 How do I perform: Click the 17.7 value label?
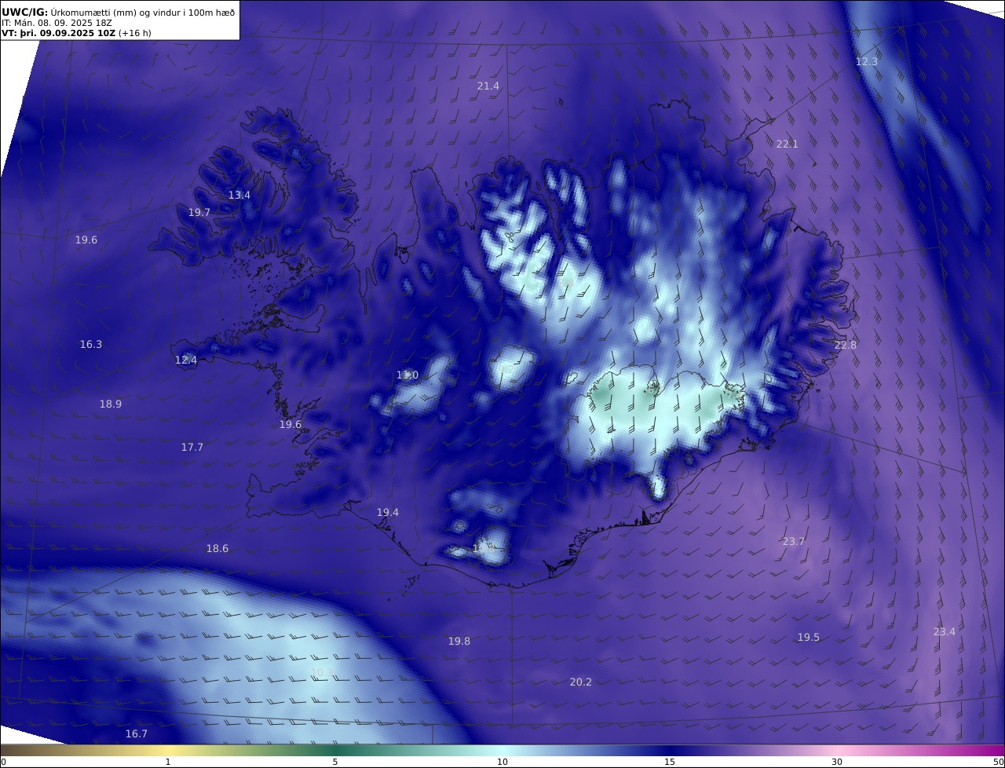click(192, 448)
